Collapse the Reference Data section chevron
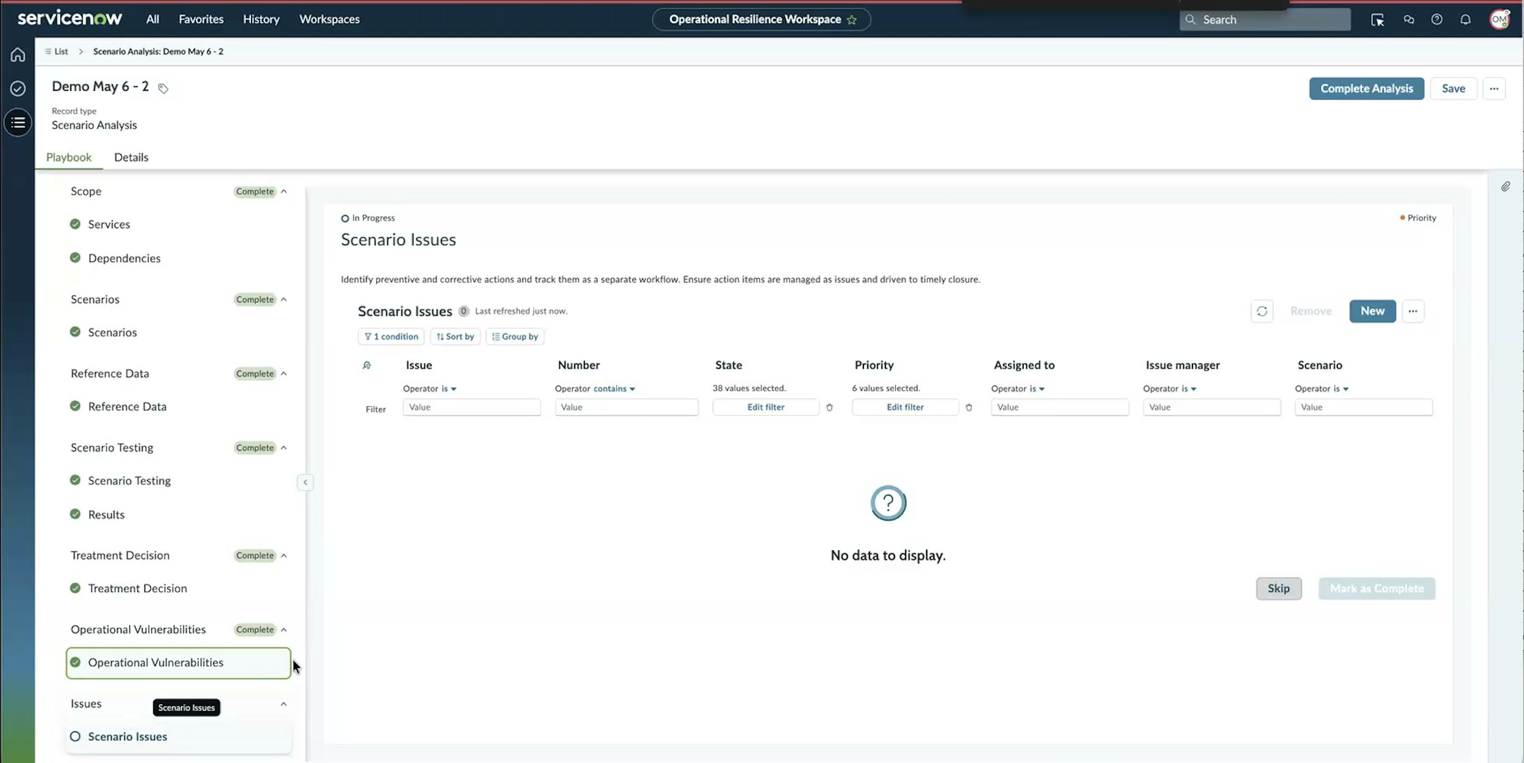The height and width of the screenshot is (763, 1524). [x=284, y=374]
